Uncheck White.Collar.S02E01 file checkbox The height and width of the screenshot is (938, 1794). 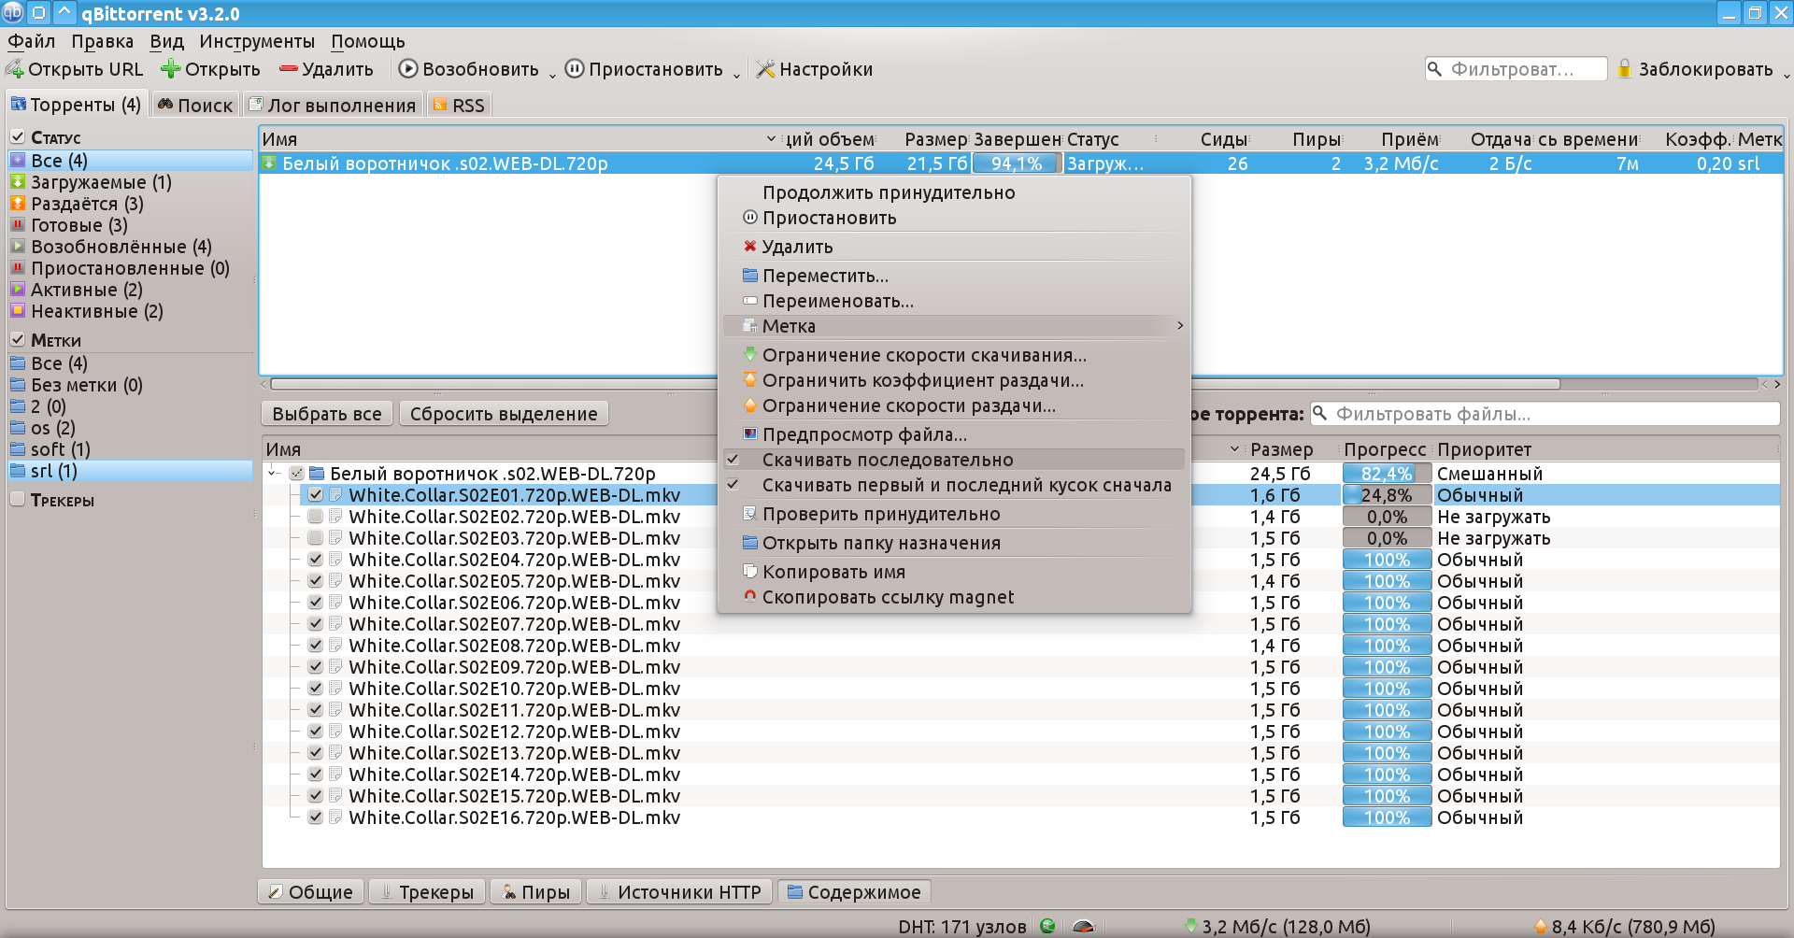click(x=316, y=495)
